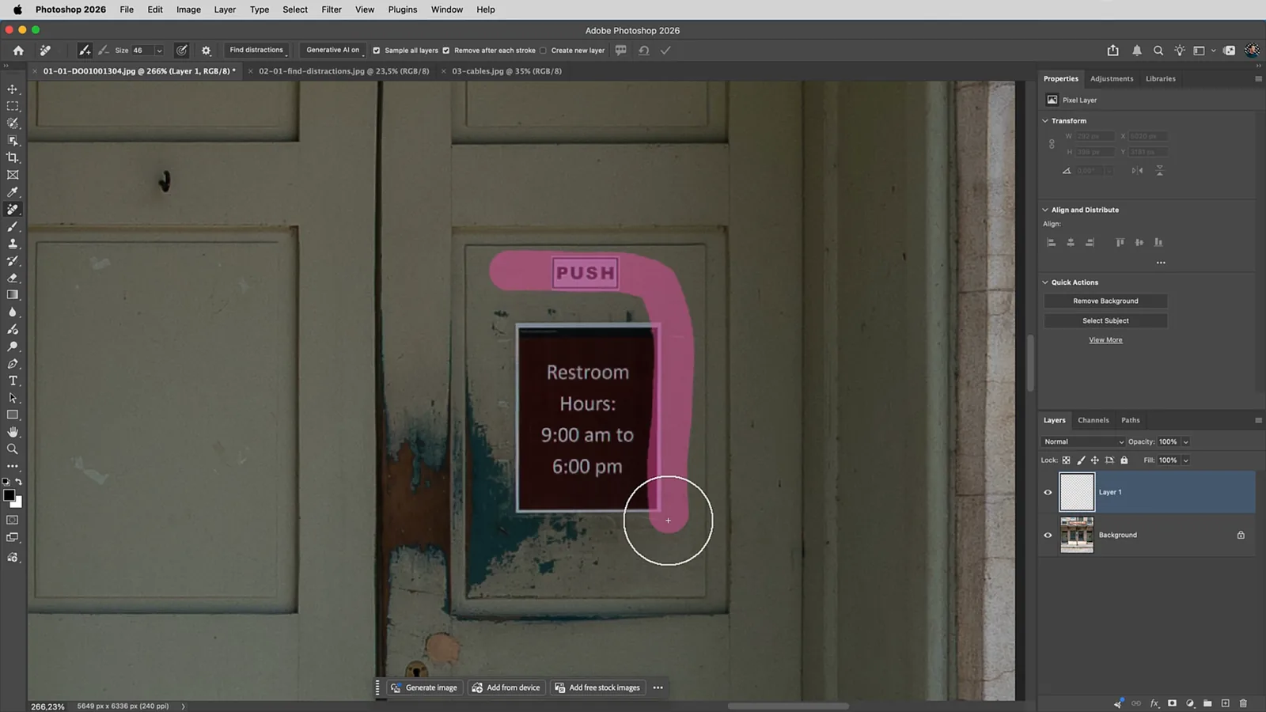Open the layer Fill dropdown arrow

(1185, 460)
